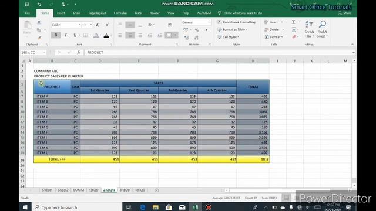
Task: Toggle Bold formatting
Action: coord(56,35)
